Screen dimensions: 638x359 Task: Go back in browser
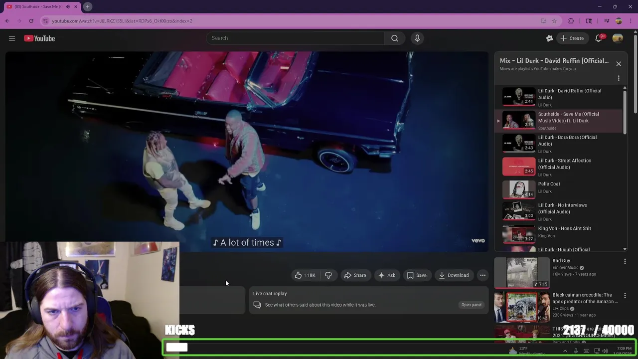tap(7, 21)
